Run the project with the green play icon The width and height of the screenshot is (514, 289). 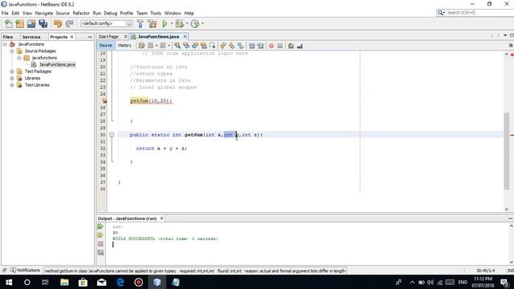click(165, 23)
